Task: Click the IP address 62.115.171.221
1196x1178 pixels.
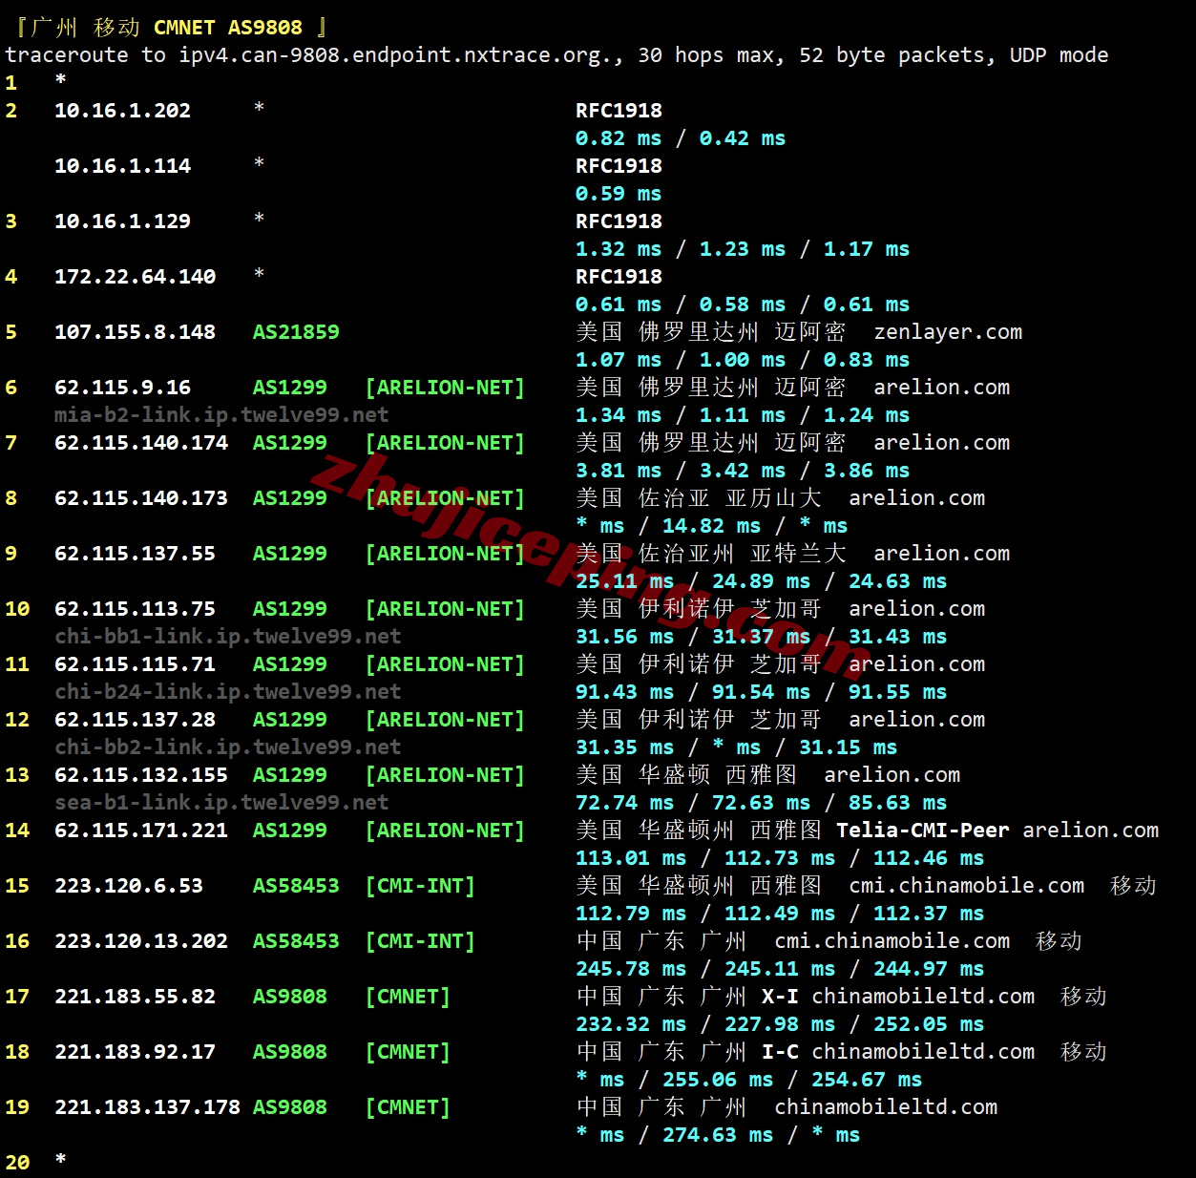Action: pyautogui.click(x=141, y=831)
